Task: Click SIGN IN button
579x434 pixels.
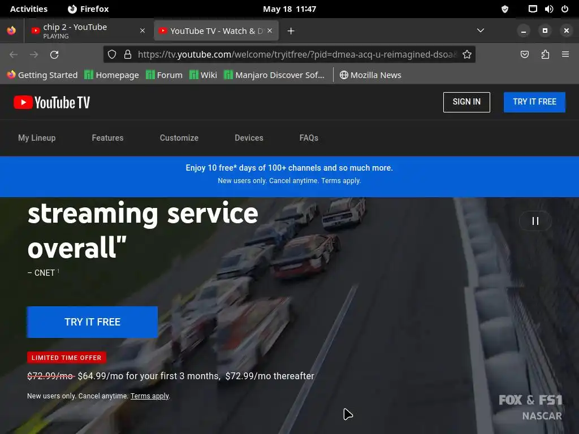Action: (466, 102)
